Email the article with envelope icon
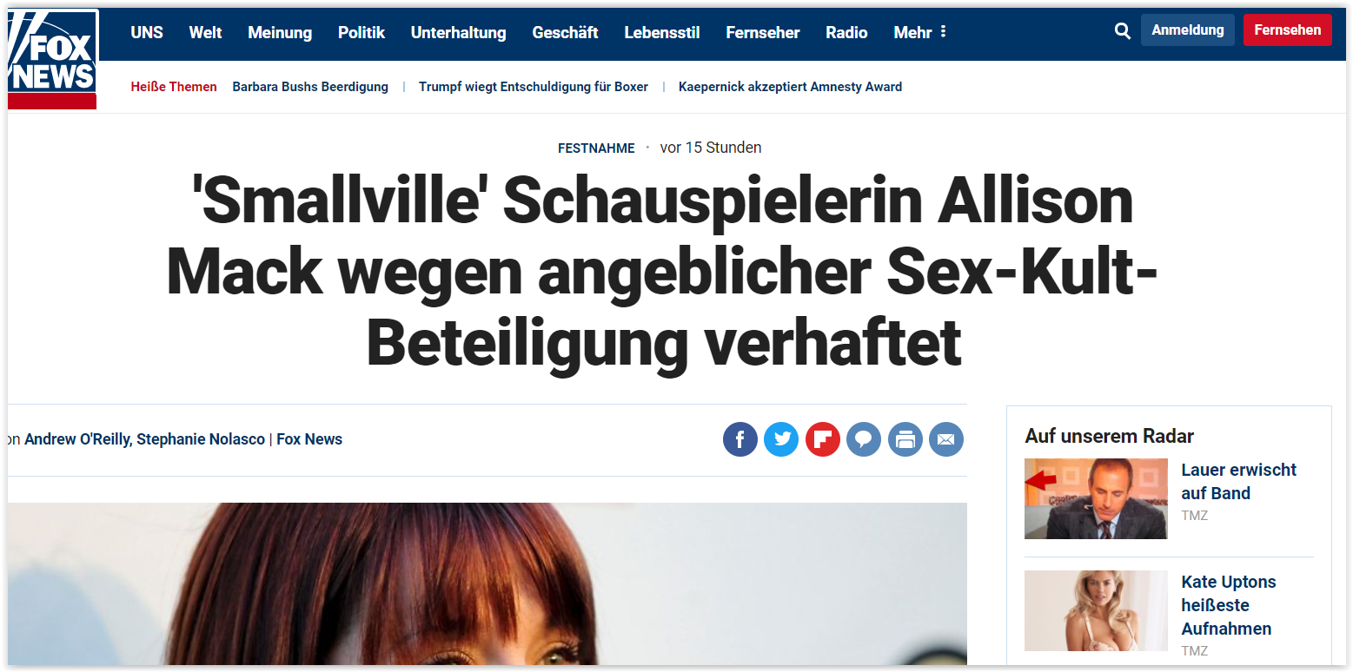This screenshot has height=672, width=1353. tap(946, 439)
